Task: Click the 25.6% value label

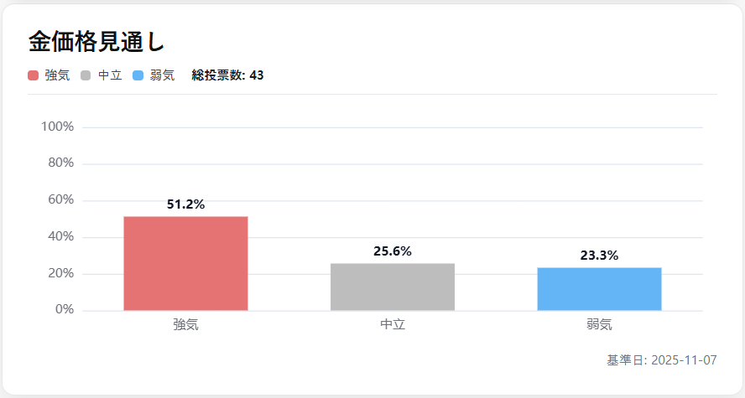Action: pos(393,251)
